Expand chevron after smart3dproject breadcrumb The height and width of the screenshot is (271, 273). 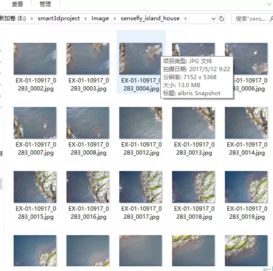pos(85,18)
